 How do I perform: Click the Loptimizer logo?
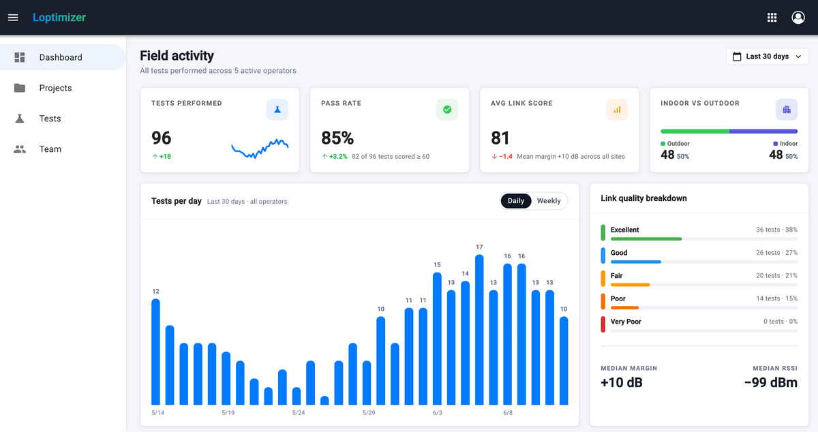pyautogui.click(x=59, y=18)
